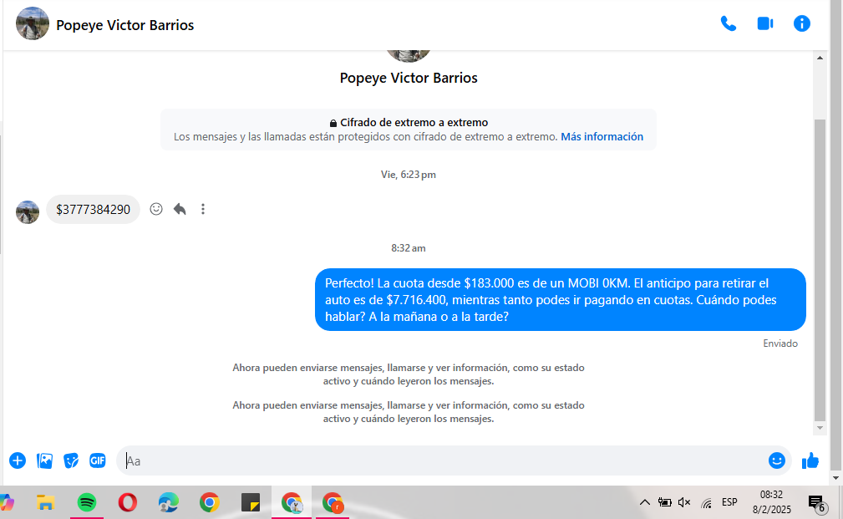Open Spotify from the taskbar

[87, 503]
